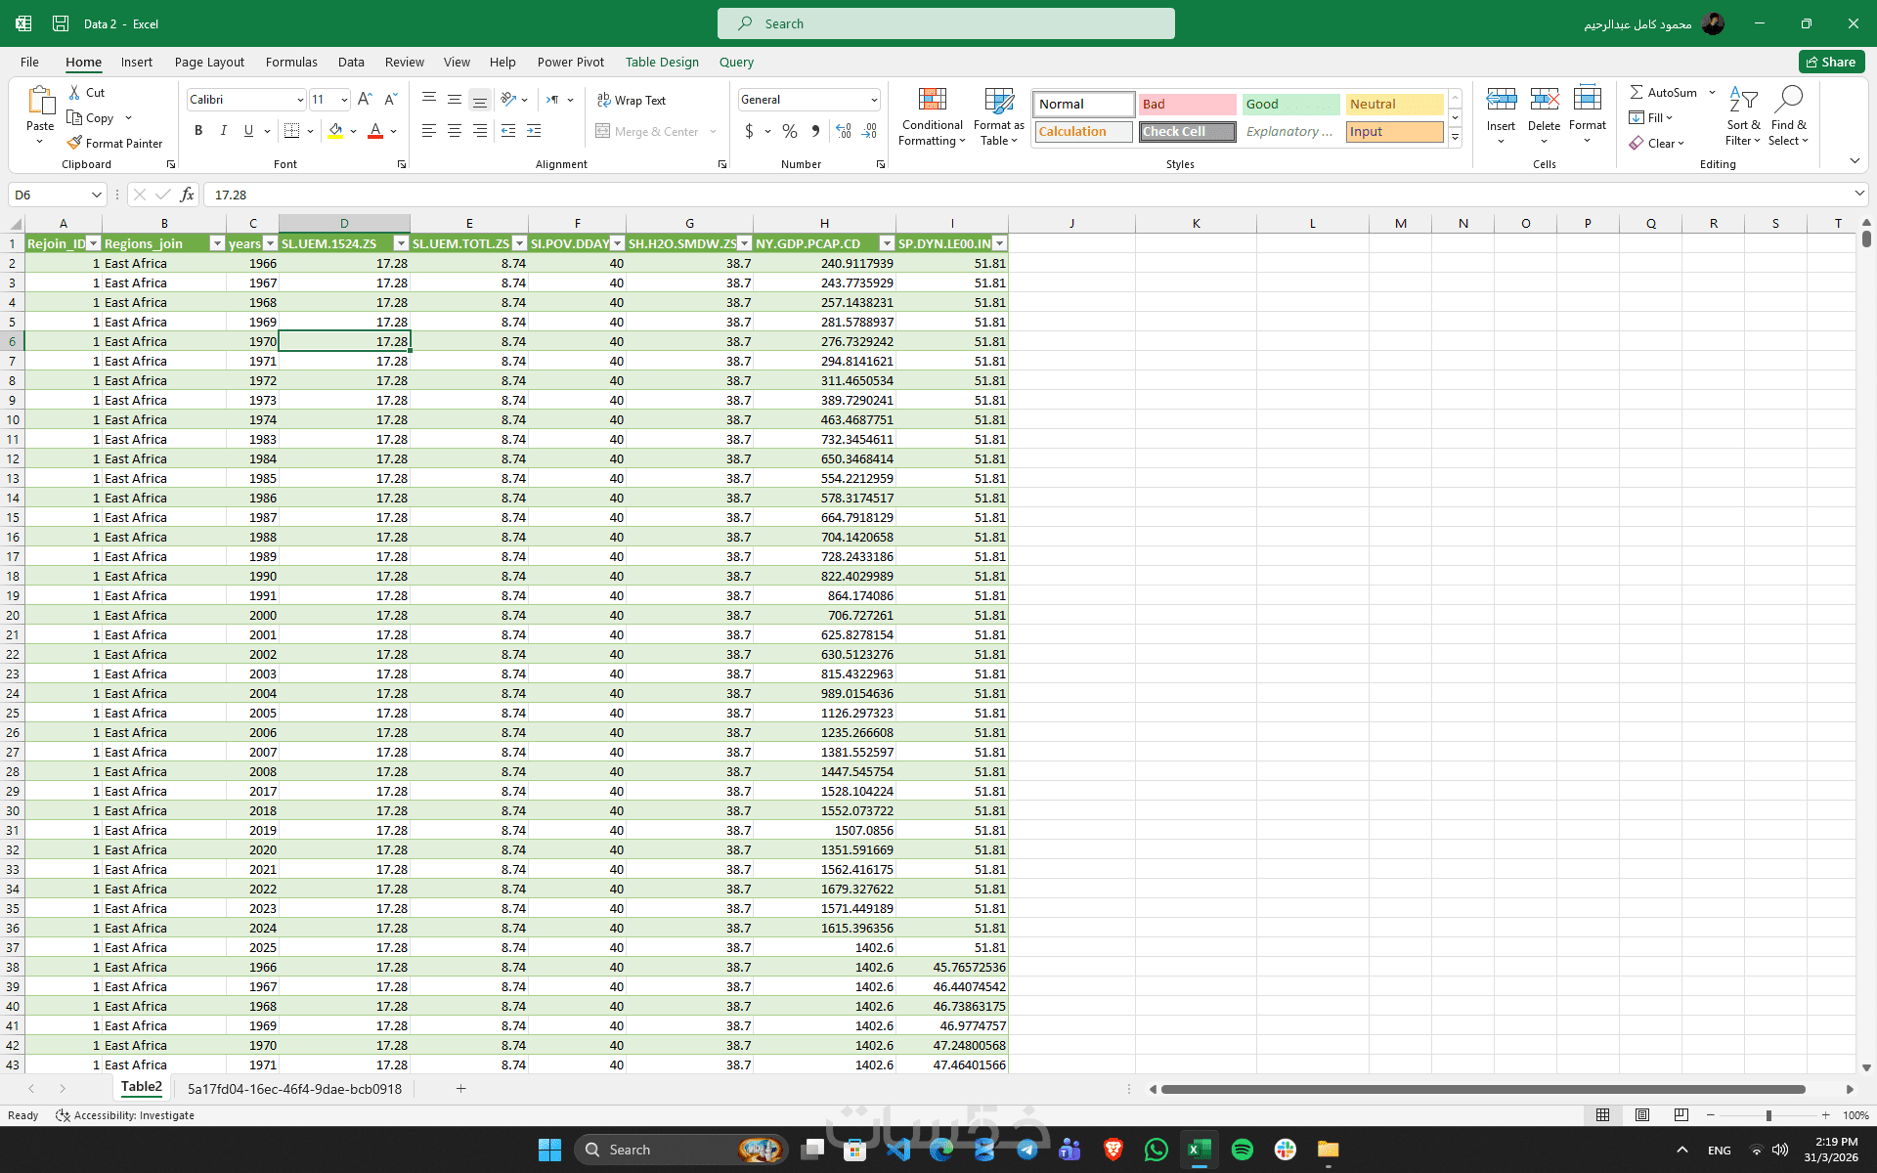Toggle italic formatting
The width and height of the screenshot is (1877, 1173).
pos(223,130)
